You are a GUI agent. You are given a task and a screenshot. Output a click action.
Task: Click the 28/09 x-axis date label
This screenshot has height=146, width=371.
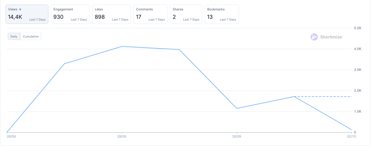coord(122,137)
